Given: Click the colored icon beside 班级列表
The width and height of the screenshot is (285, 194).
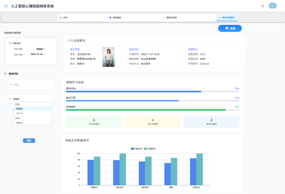Looking at the screenshot, I should [x=6, y=73].
